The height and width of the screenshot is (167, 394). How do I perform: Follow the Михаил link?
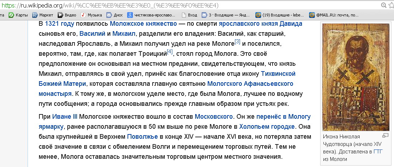click(124, 34)
